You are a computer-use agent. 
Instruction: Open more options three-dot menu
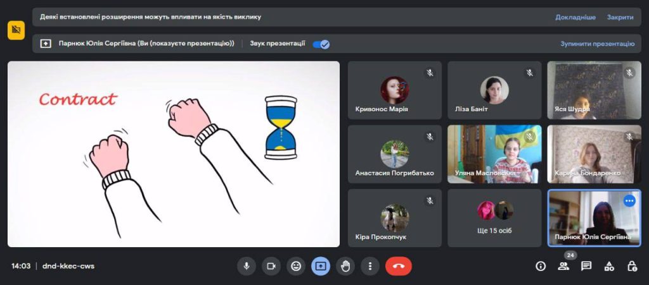coord(369,266)
